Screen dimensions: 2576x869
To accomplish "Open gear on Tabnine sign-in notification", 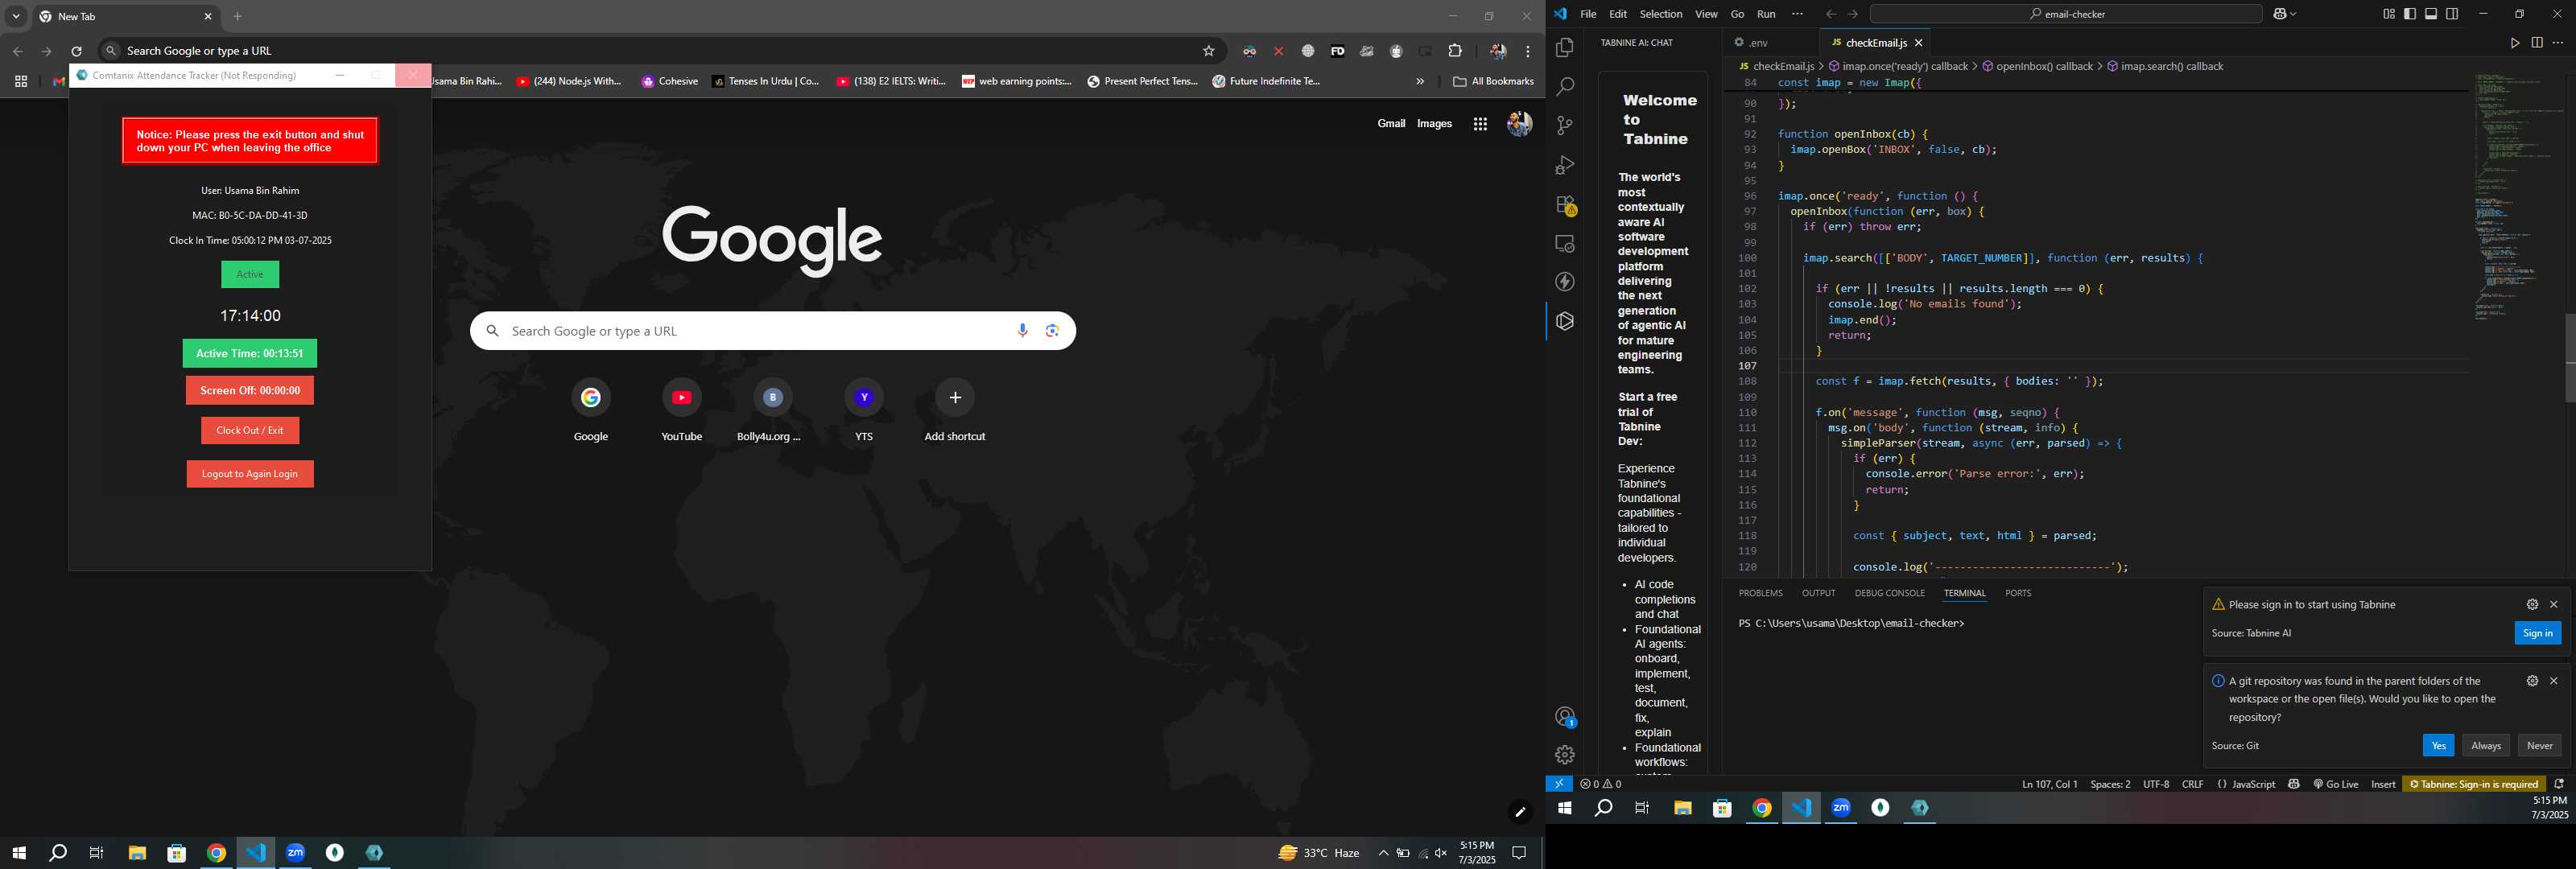I will (x=2532, y=604).
